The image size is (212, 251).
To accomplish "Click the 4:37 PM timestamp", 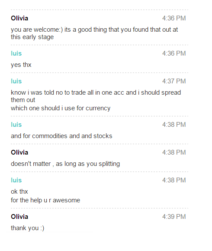I will click(174, 81).
